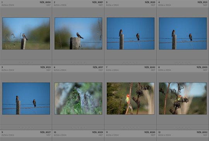The height and width of the screenshot is (141, 209).
Task: Click the rating dots below the NZ8_8120 photo
Action: (130, 62)
